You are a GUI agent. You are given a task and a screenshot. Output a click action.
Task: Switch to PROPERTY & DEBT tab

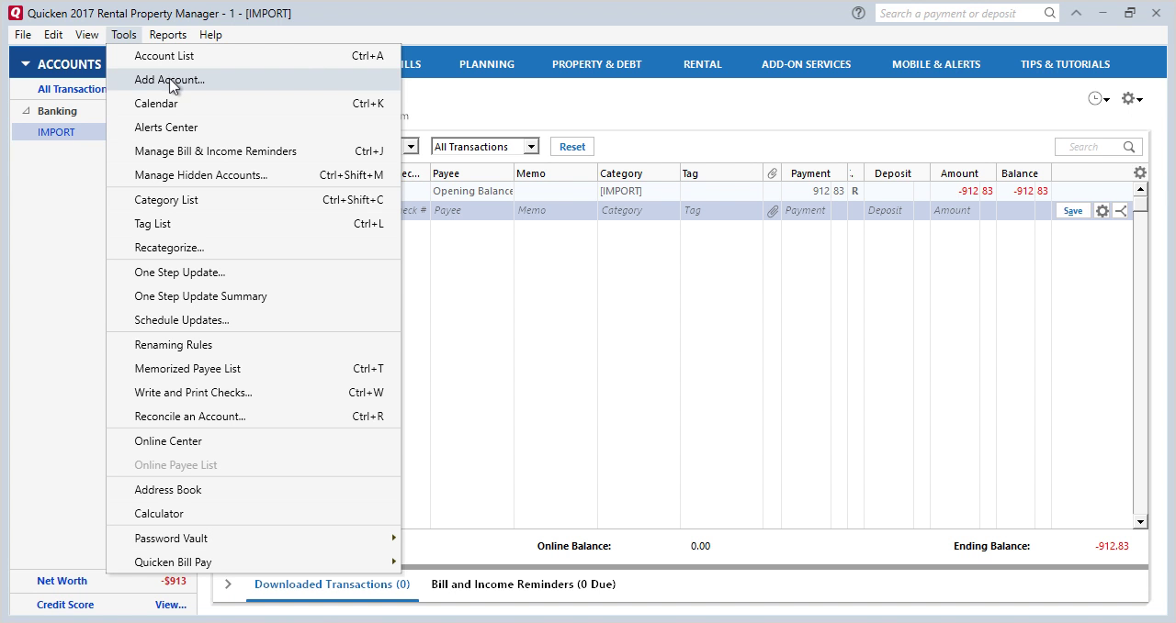tap(597, 64)
